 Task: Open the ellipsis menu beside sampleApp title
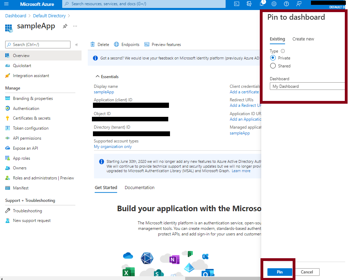click(75, 26)
